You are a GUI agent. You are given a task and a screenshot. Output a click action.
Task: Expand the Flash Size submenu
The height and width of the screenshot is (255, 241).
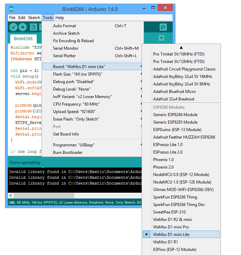coord(92,74)
